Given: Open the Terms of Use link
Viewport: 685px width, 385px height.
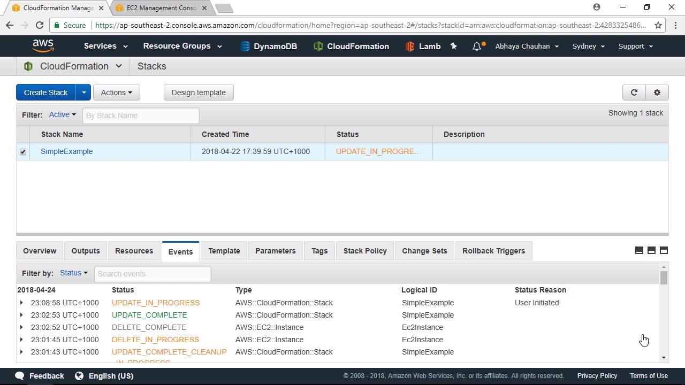Looking at the screenshot, I should pyautogui.click(x=649, y=376).
